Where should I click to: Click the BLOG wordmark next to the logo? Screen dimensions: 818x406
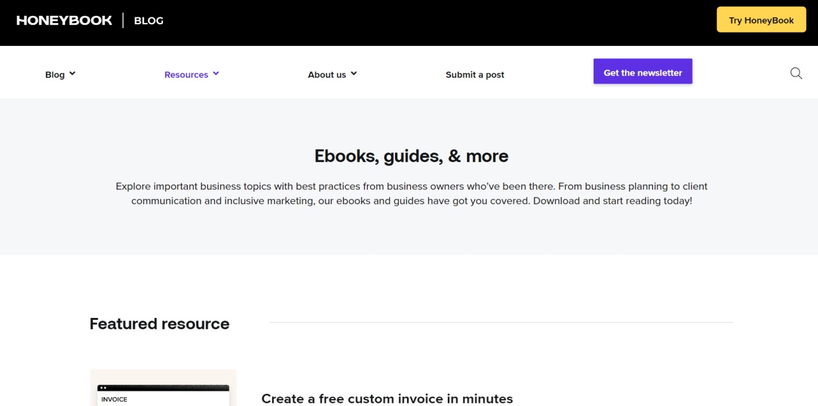pos(148,20)
